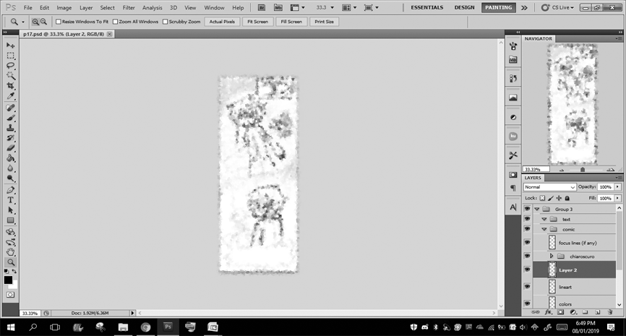Screen dimensions: 626x336
Task: Collapse the Group 3 folder
Action: coord(537,209)
